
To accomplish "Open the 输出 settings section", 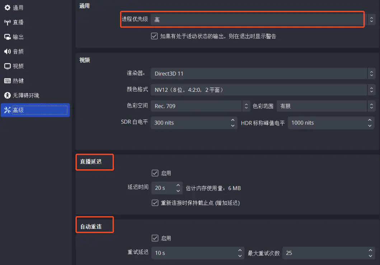I will 36,37.
